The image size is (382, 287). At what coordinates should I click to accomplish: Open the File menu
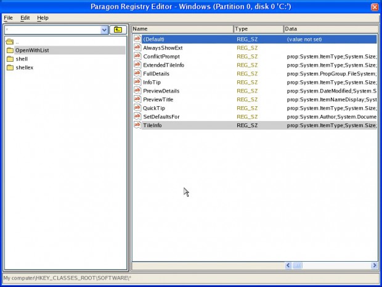8,18
